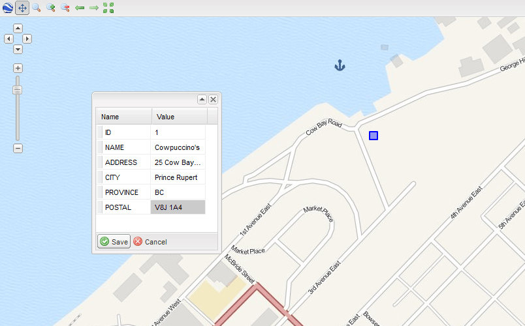Screen dimensions: 525x326
Task: Click the anchor marker in the harbor
Action: (339, 65)
